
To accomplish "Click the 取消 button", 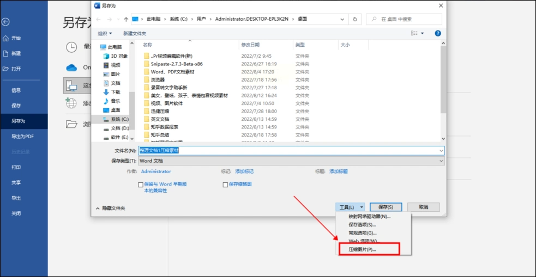I will pyautogui.click(x=424, y=207).
